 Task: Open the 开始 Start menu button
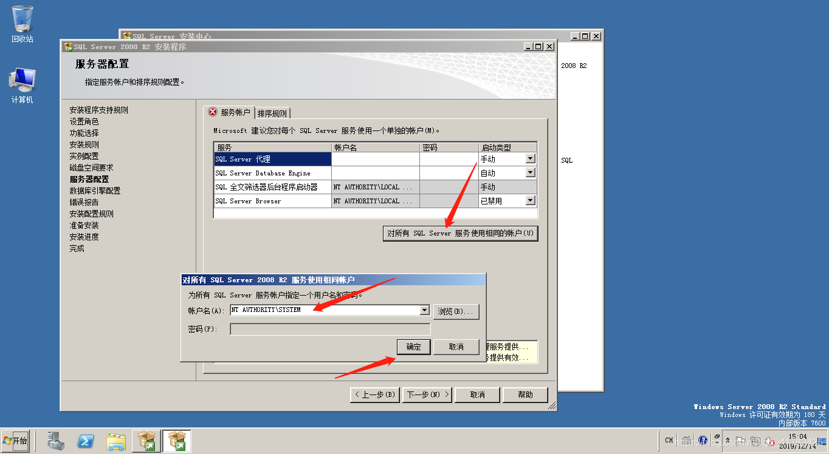pyautogui.click(x=15, y=441)
